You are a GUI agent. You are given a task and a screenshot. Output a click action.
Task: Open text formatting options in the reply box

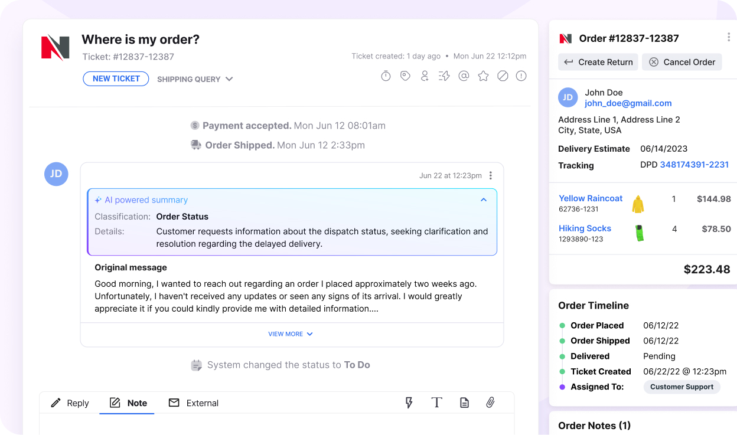[x=436, y=402]
